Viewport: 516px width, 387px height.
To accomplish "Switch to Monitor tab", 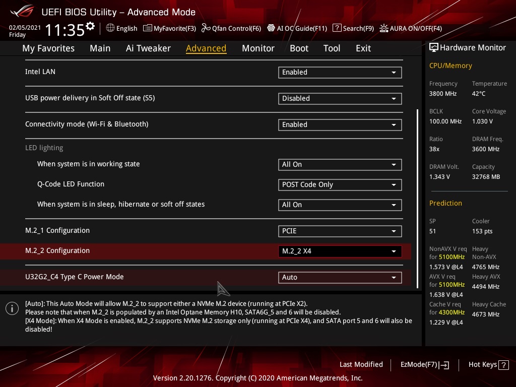I will coord(258,48).
